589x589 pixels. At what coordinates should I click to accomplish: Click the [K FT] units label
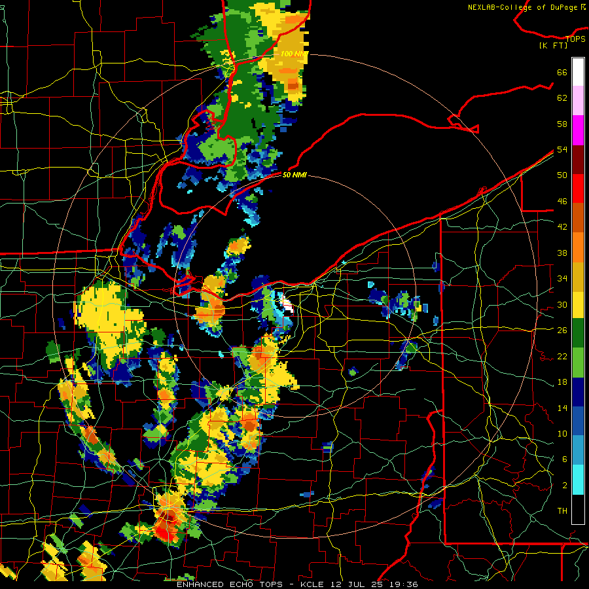click(554, 46)
